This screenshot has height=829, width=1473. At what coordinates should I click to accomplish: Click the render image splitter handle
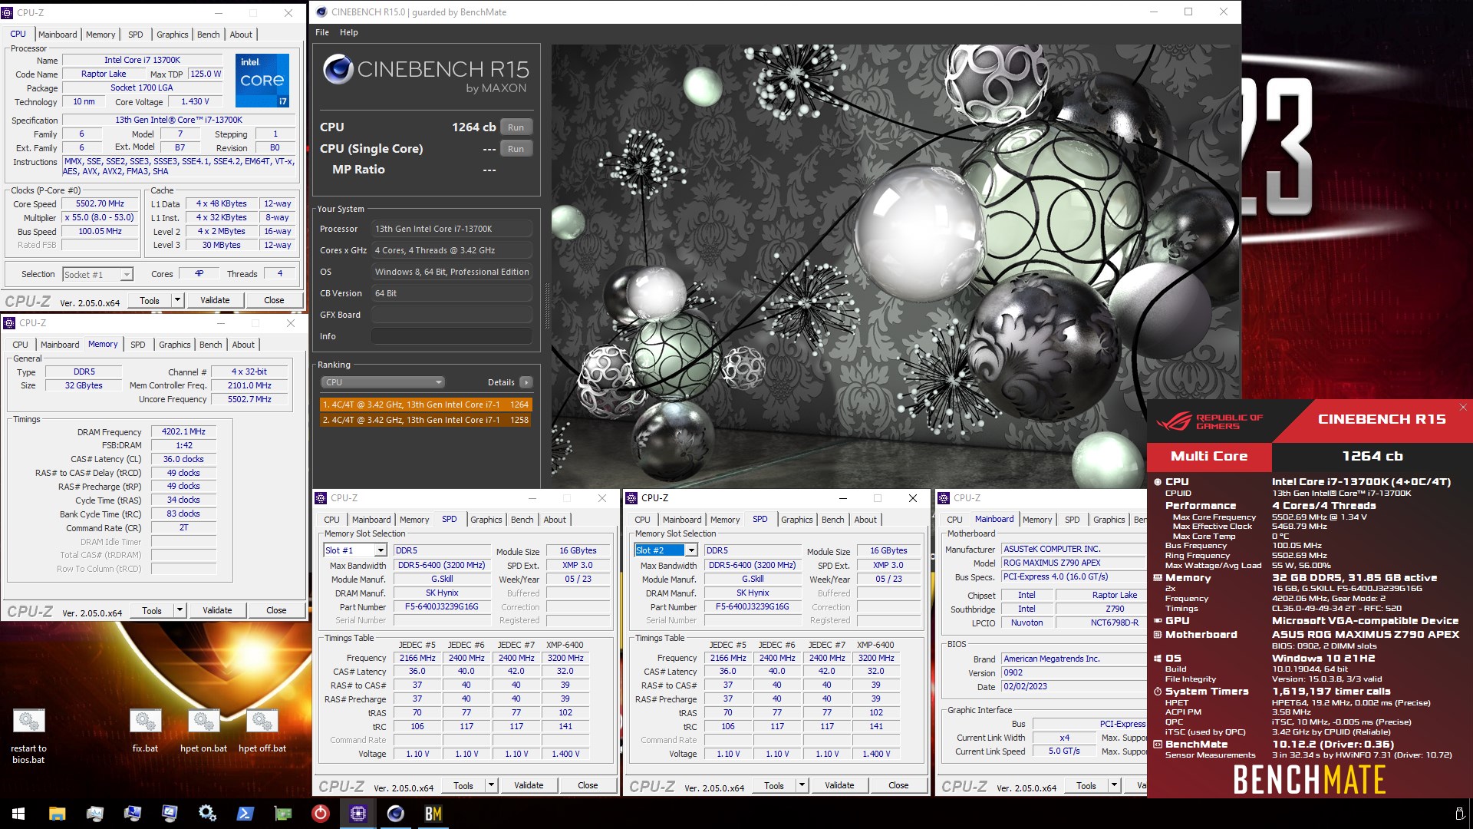point(547,305)
